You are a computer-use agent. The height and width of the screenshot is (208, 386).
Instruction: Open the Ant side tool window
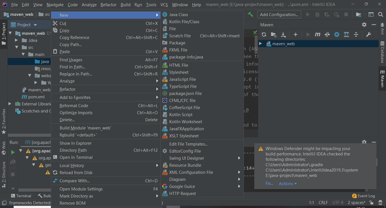382,28
